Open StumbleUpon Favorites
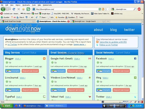Screen dimensions: 145x109 tap(60, 17)
